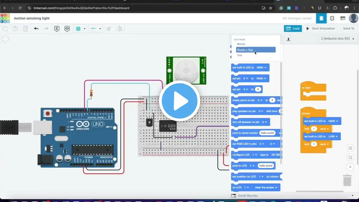The height and width of the screenshot is (202, 359).
Task: Open the notes tool icon
Action: [57, 29]
